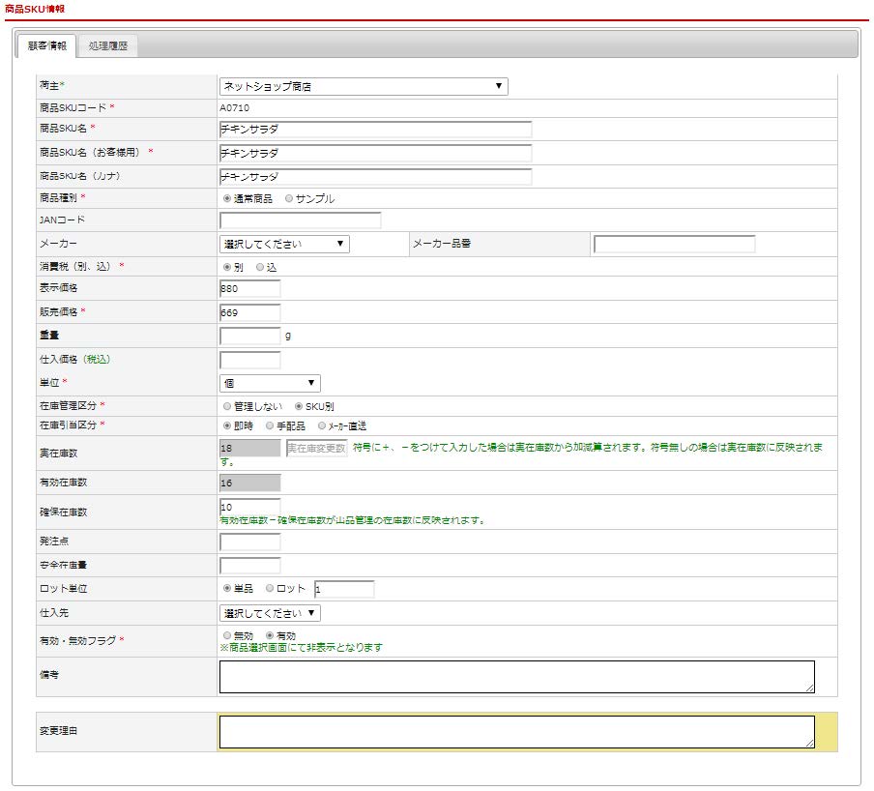Screen dimensions: 874x791
Task: Click the 販売価格 field showing 669
Action: click(249, 312)
